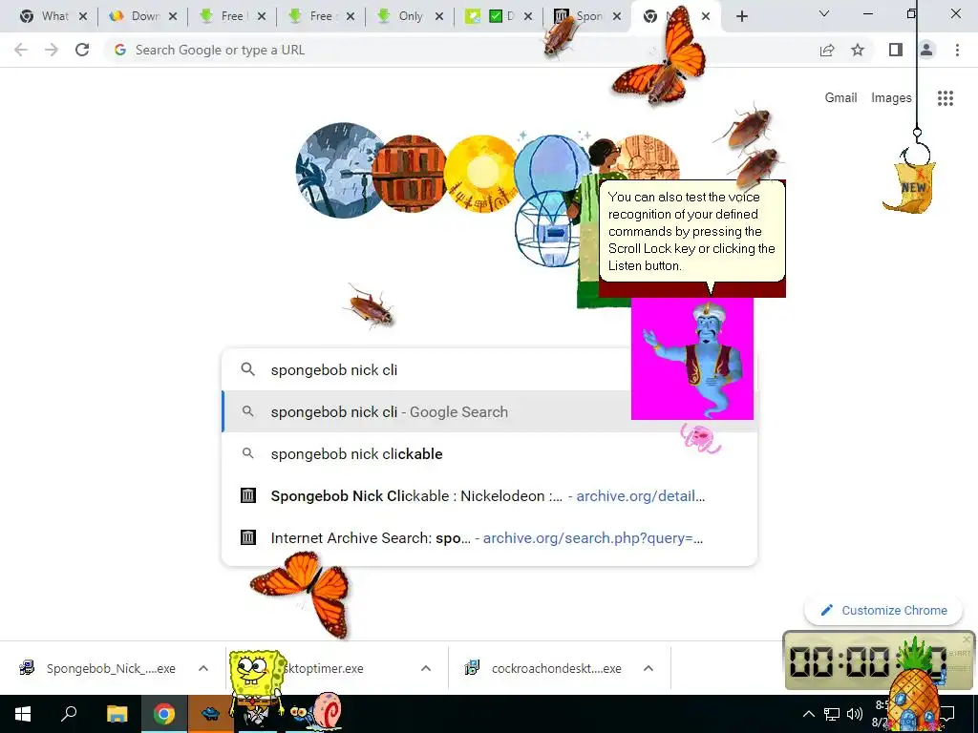
Task: Expand options for Spongebob_Nick exe download
Action: [x=203, y=668]
